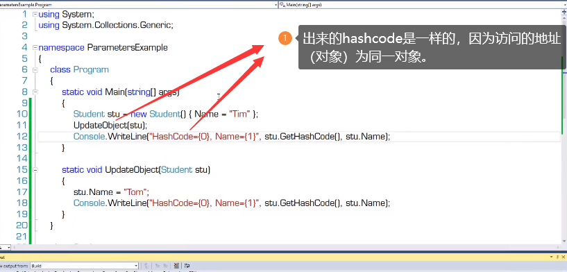Open Output window position dropdown arrow
The image size is (567, 272).
552,257
